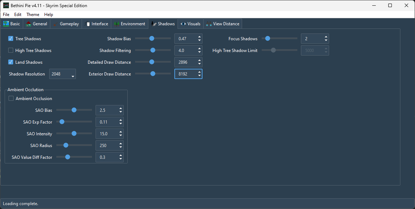Screen dimensions: 415x209
Task: Decrease SAO Exp Factor with down arrow
Action: tap(121, 124)
